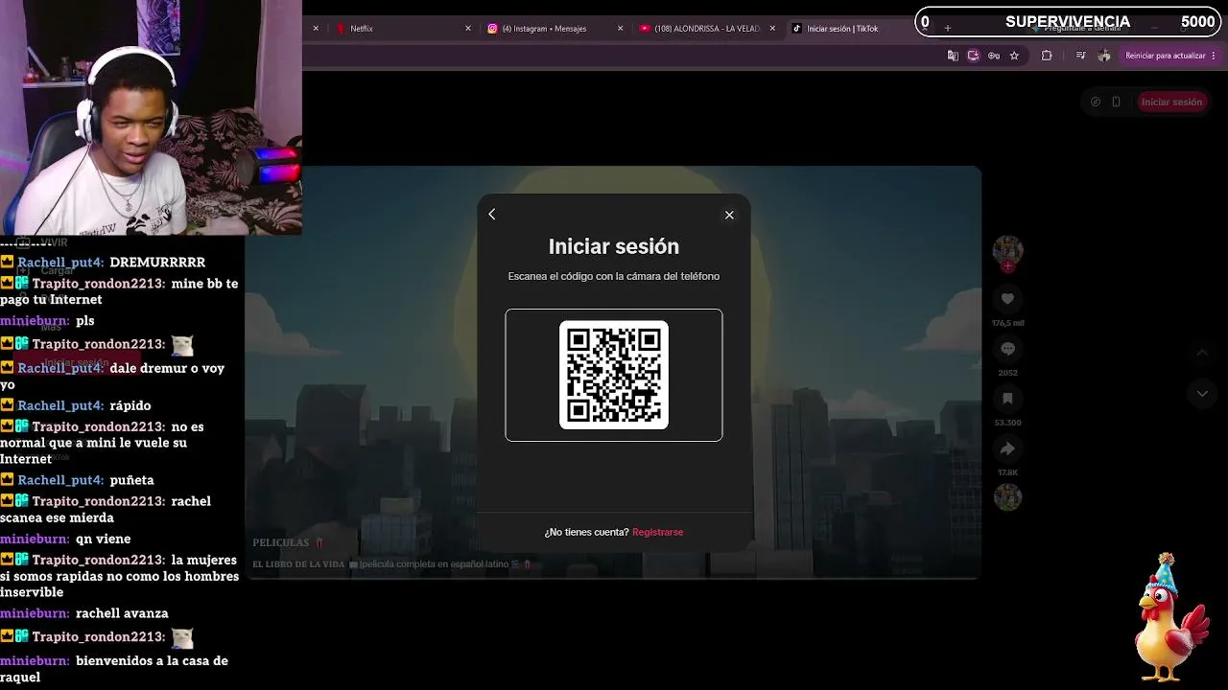Click the chat message 'pls' by minieburn

84,320
